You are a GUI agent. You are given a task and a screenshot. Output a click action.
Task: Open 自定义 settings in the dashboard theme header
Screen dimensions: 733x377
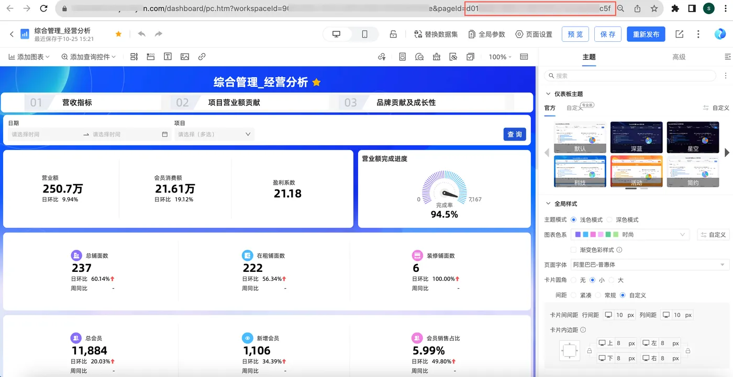[x=716, y=108]
